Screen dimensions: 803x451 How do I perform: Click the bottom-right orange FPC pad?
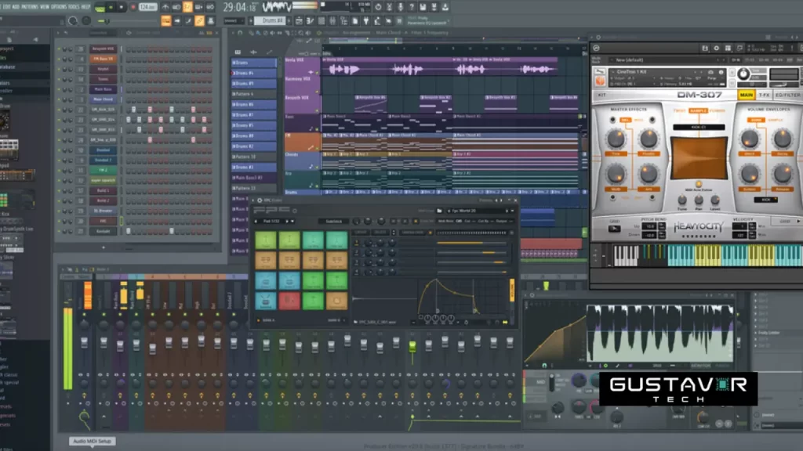click(x=336, y=301)
